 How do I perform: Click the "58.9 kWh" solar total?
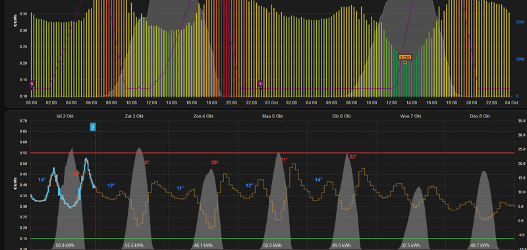pyautogui.click(x=65, y=245)
